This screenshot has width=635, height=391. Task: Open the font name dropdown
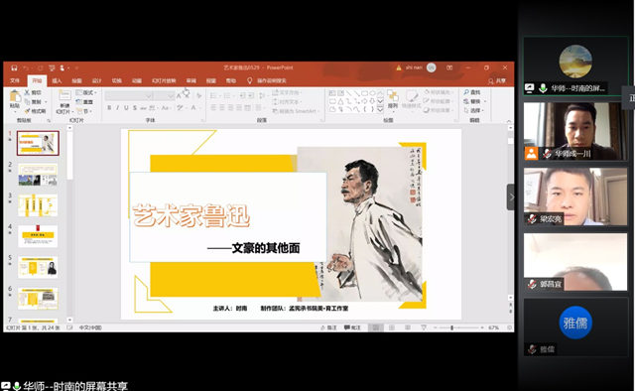pos(149,96)
